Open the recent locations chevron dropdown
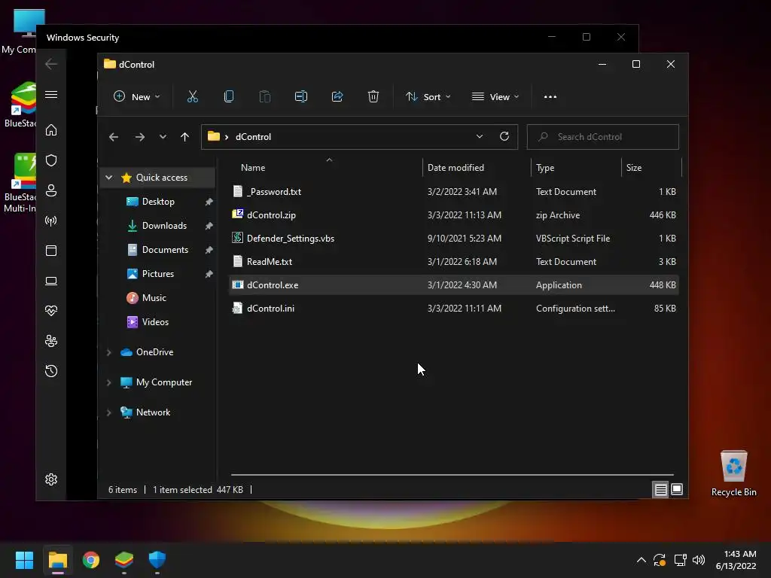Viewport: 771px width, 578px height. [163, 137]
